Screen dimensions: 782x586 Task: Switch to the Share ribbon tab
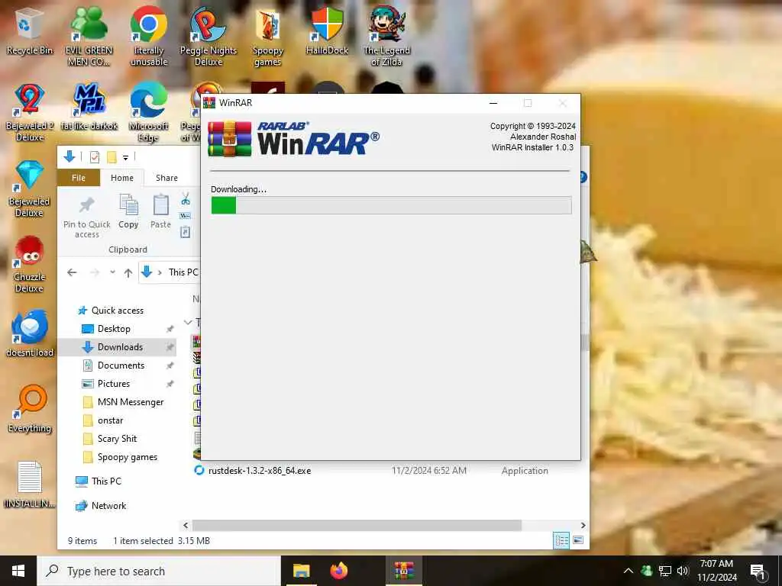[166, 178]
